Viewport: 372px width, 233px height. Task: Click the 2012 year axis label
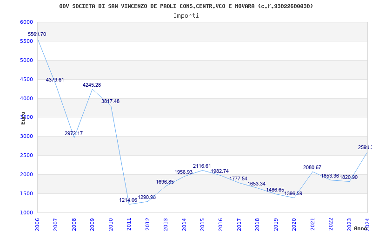147,225
